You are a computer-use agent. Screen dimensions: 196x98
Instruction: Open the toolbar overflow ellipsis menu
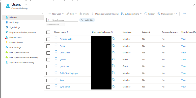(x=184, y=14)
